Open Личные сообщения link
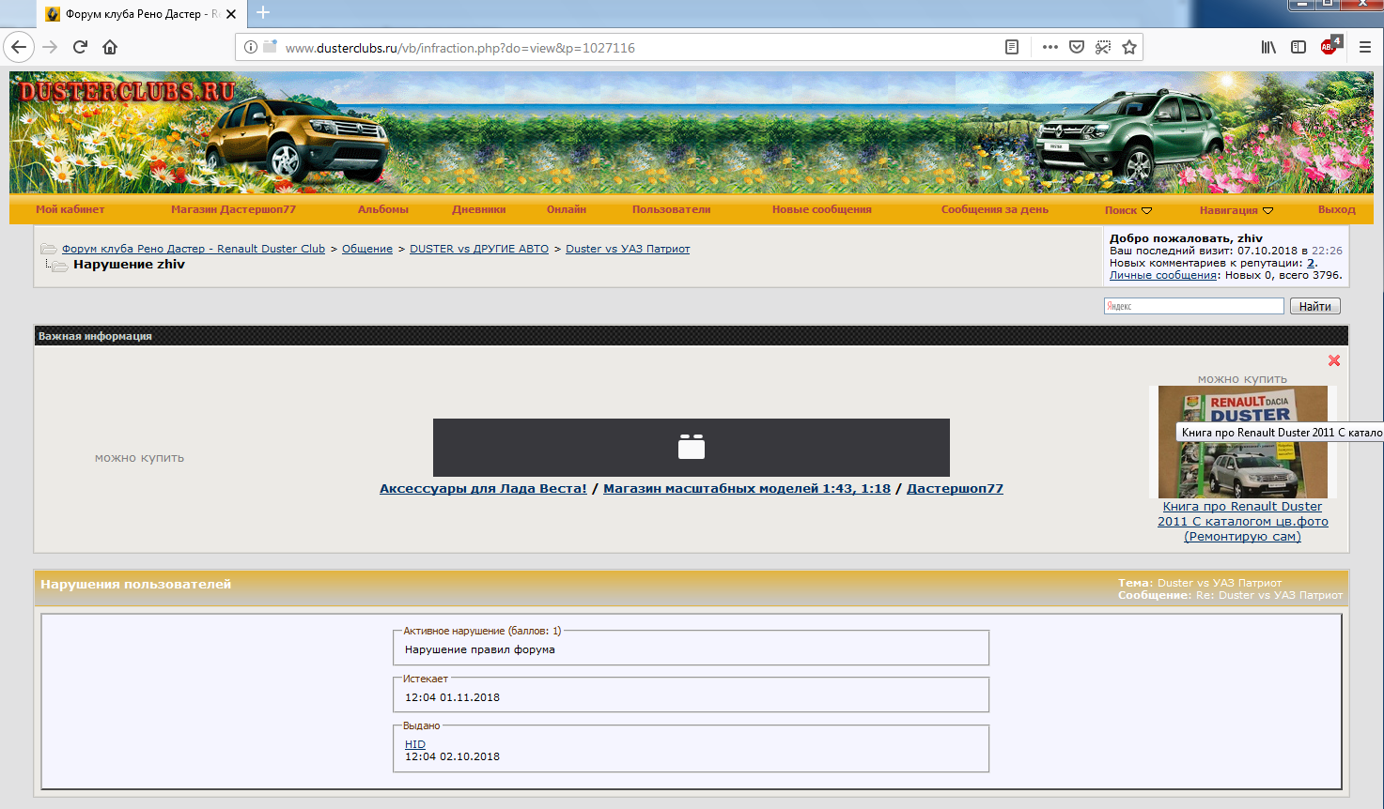The height and width of the screenshot is (809, 1384). pyautogui.click(x=1163, y=275)
